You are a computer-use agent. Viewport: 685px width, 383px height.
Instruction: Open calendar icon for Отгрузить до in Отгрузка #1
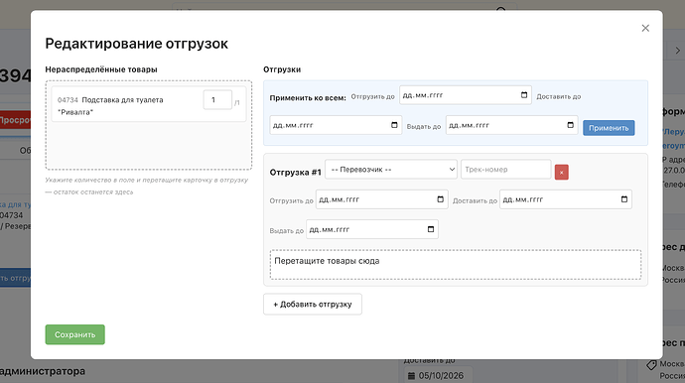pyautogui.click(x=441, y=199)
